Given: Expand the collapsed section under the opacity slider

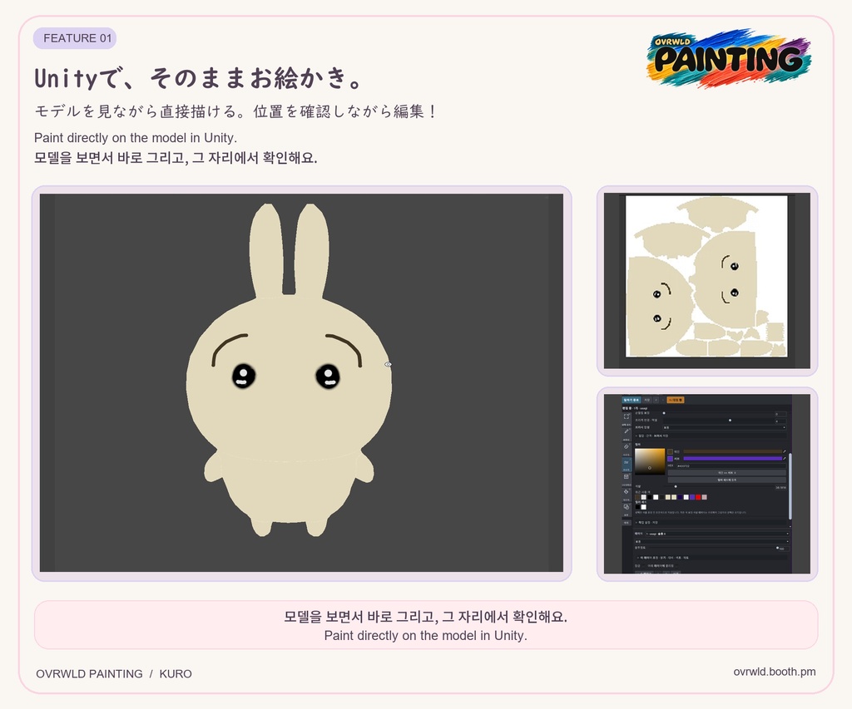Looking at the screenshot, I should 711,558.
